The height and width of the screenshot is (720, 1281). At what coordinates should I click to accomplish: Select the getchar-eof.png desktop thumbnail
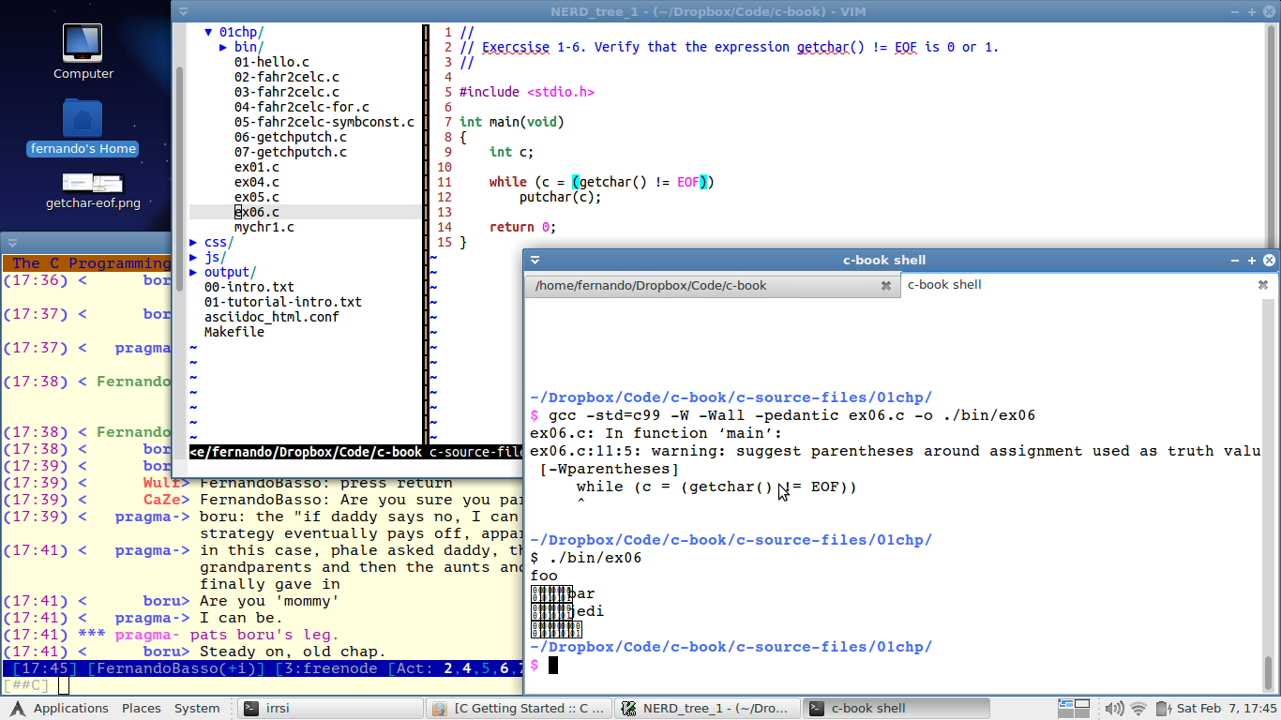pos(93,191)
